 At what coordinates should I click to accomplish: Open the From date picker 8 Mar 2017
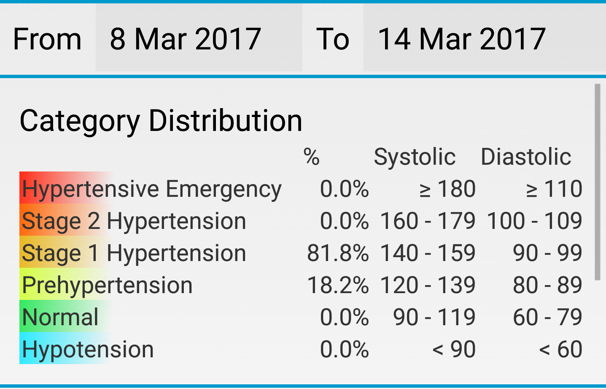(199, 38)
